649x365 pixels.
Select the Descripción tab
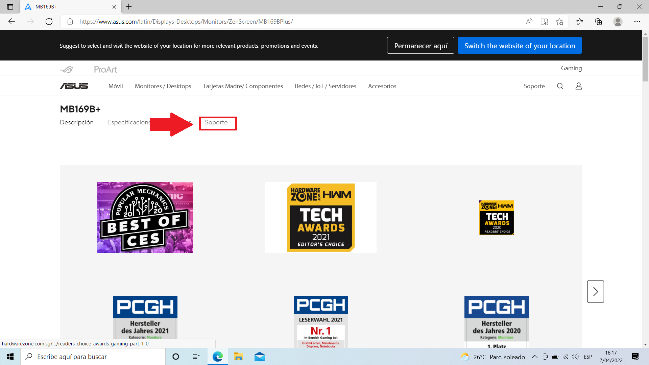77,122
